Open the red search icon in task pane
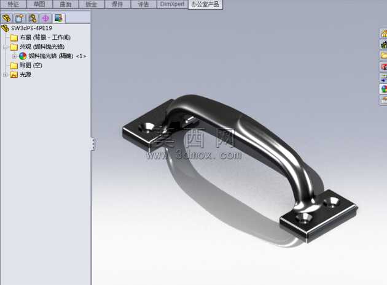The image size is (387, 285). click(383, 67)
